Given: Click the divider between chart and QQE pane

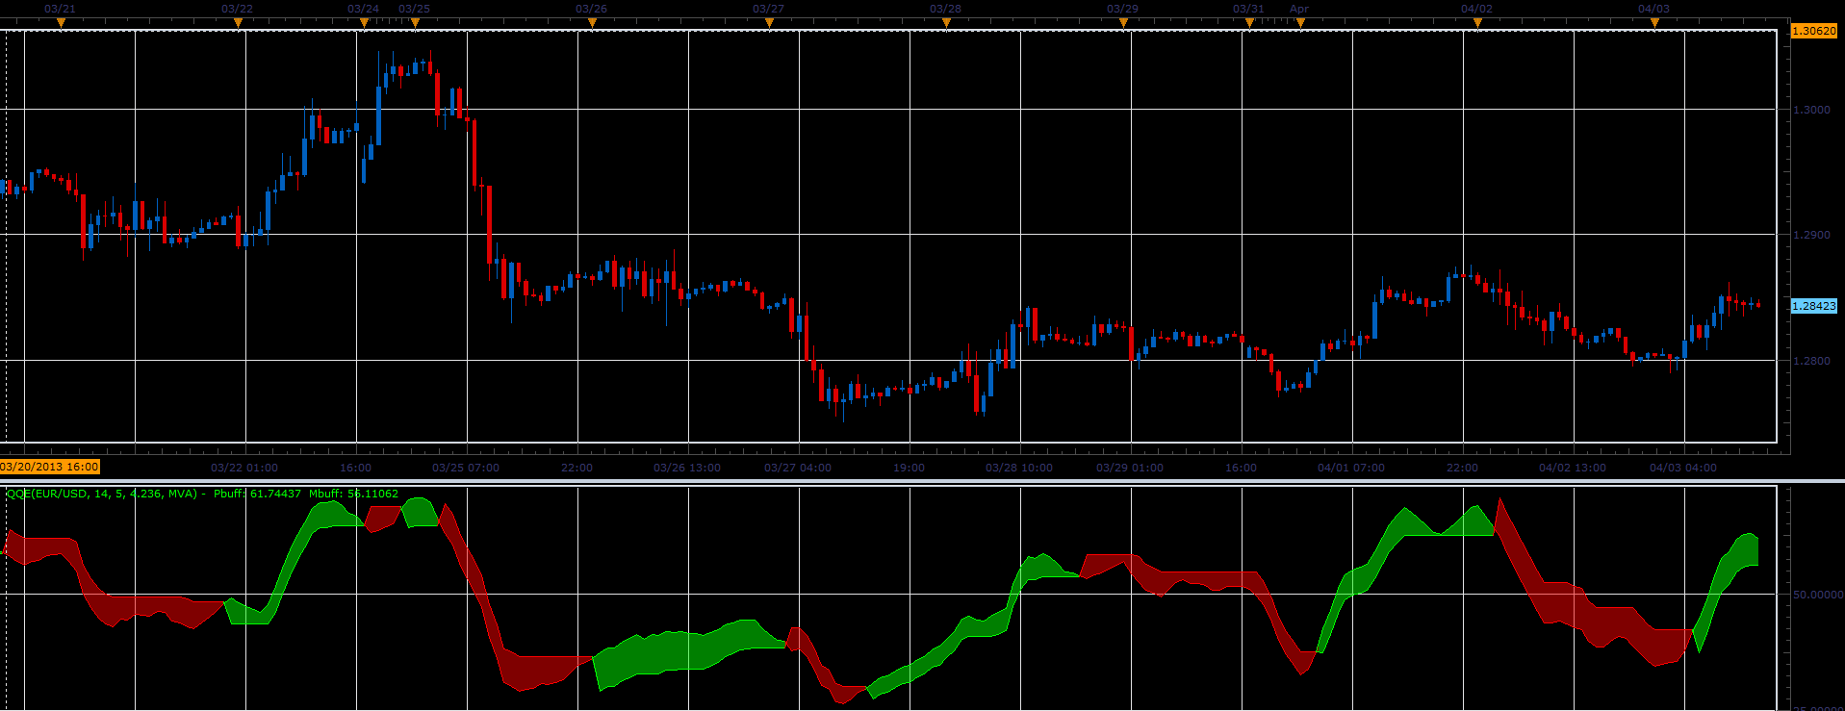Looking at the screenshot, I should [922, 480].
